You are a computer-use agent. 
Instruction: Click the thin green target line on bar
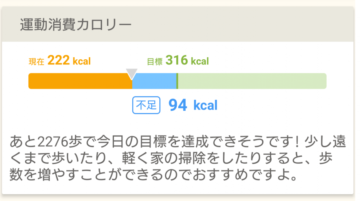[177, 81]
